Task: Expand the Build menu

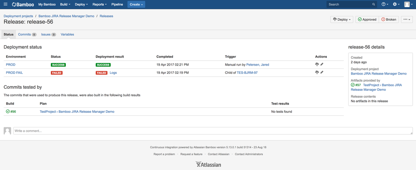Action: 65,5
